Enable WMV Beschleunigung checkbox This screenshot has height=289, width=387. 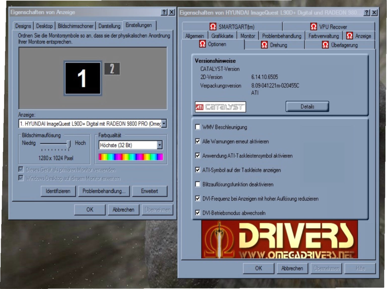point(198,127)
